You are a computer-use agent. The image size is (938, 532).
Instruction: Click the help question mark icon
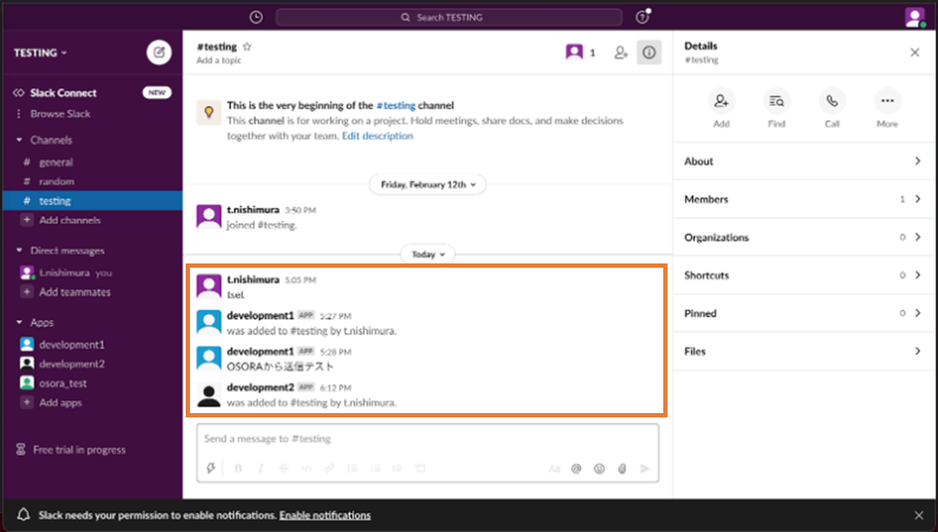(x=642, y=17)
